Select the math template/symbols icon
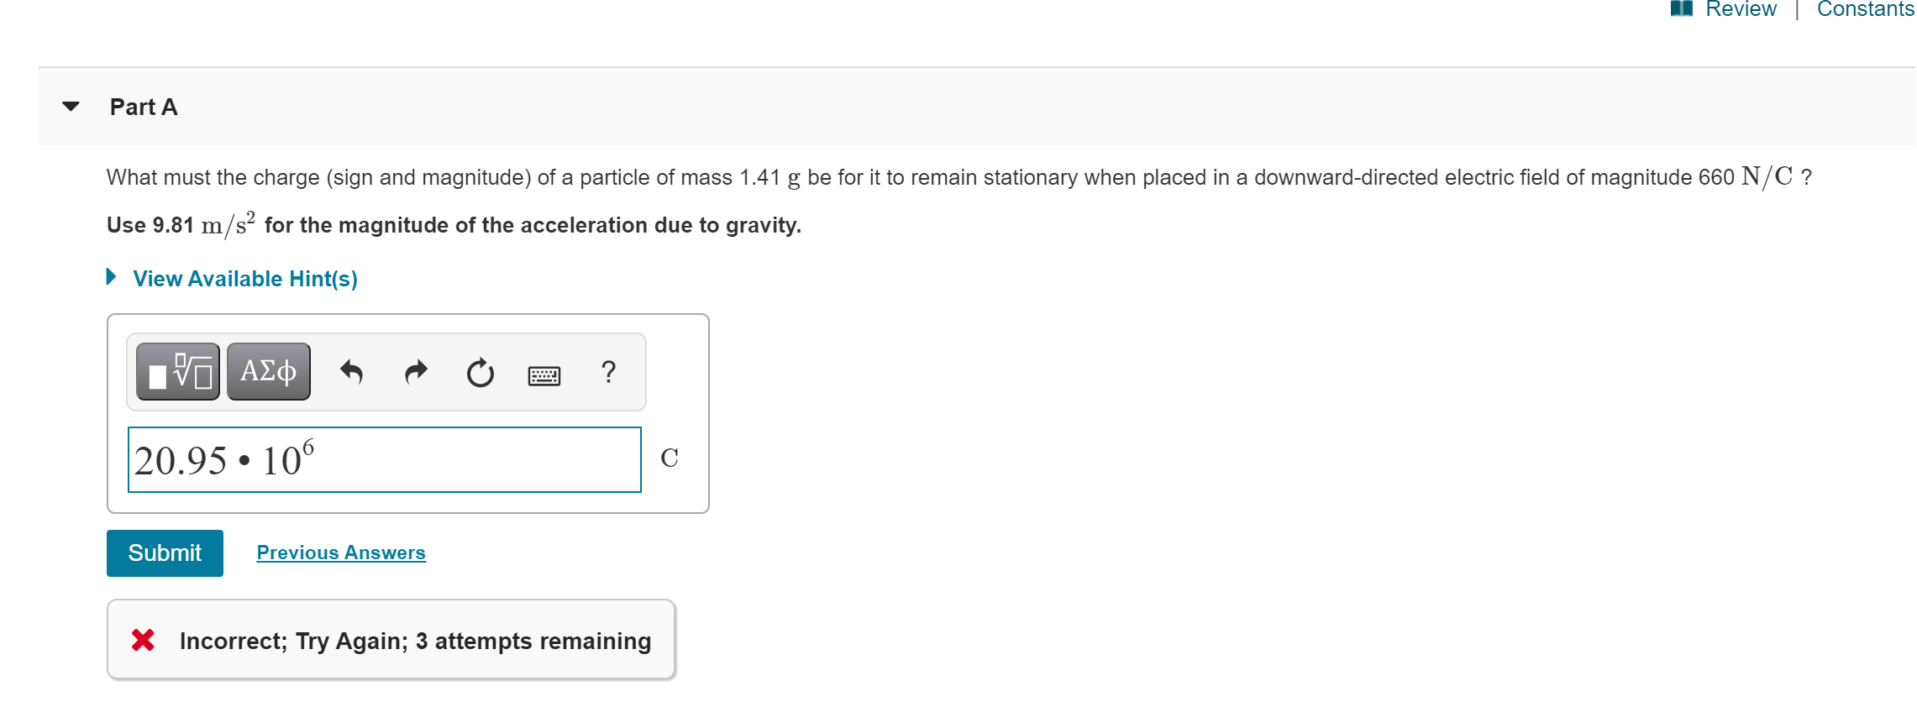The image size is (1917, 707). (176, 370)
